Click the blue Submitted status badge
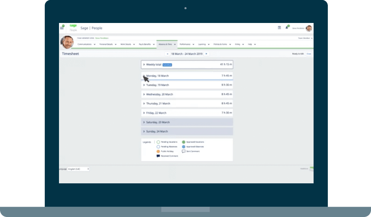371x217 pixels. click(x=167, y=65)
